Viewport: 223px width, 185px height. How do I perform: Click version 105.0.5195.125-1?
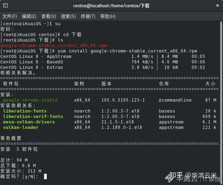[123, 100]
